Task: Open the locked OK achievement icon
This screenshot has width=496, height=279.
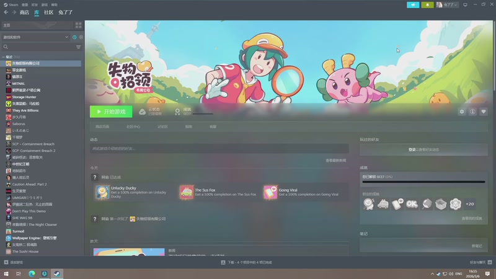Action: [x=412, y=204]
